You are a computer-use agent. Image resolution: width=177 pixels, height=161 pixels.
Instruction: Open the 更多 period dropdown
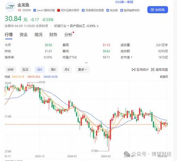(82, 70)
